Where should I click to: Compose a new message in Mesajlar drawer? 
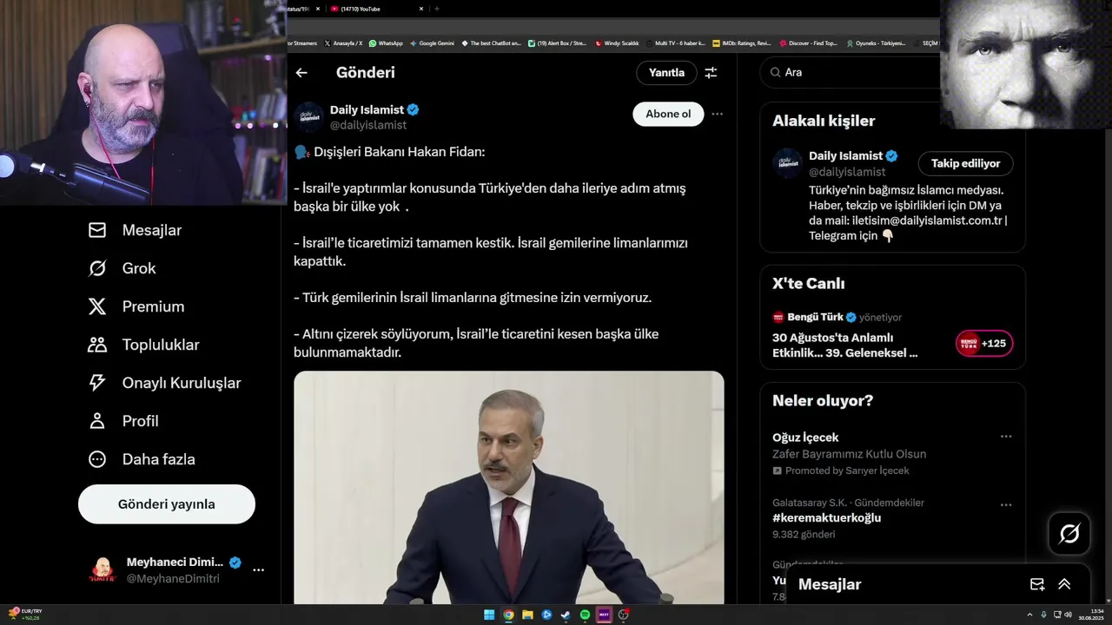click(1037, 584)
